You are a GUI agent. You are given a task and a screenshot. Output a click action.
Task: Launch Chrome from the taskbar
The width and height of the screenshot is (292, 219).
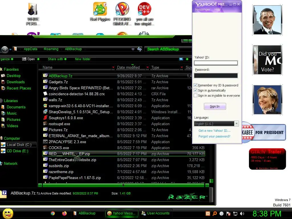tap(53, 213)
